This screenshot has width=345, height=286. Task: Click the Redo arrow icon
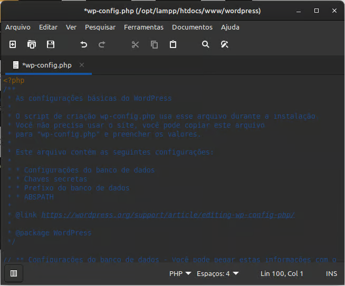(x=102, y=45)
